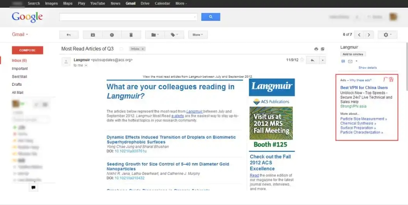Viewport: 408px width, 205px height.
Task: Open 'Best VPN for China Users' ad
Action: [364, 88]
